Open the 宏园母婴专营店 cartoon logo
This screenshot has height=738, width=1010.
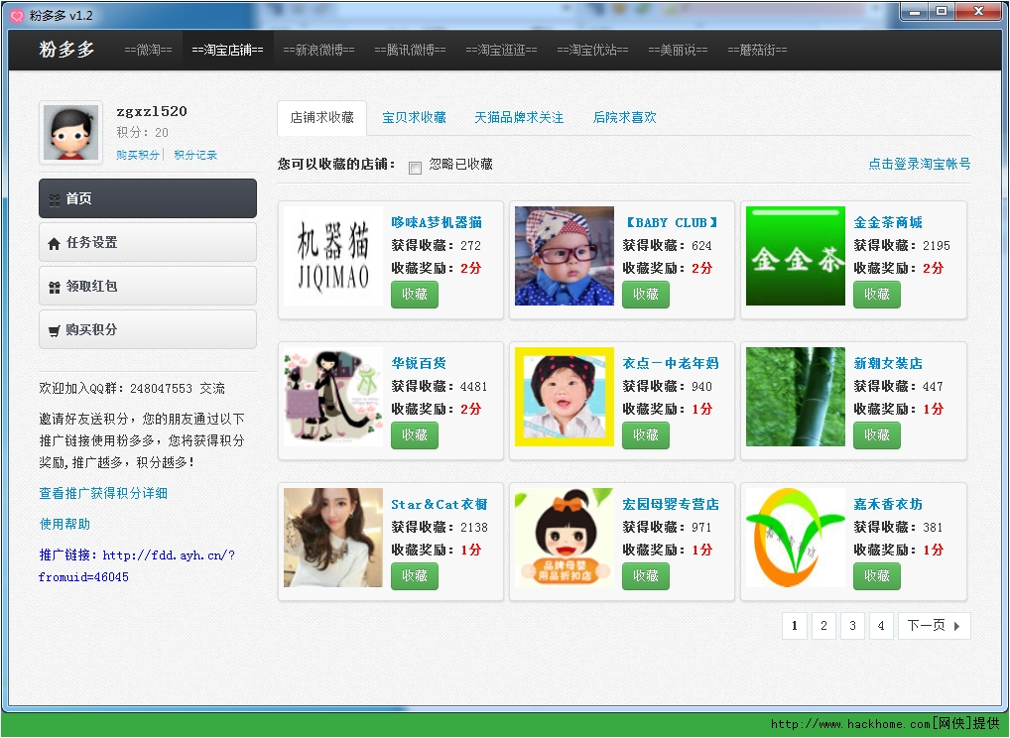pos(565,538)
